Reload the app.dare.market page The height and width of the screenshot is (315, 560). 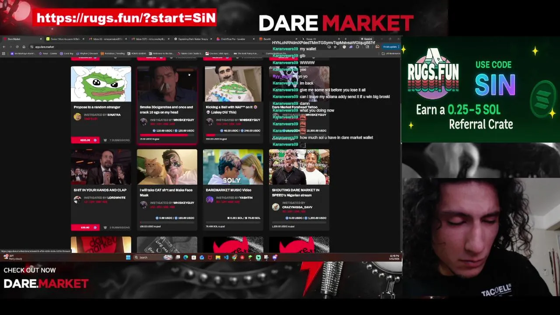(x=17, y=47)
